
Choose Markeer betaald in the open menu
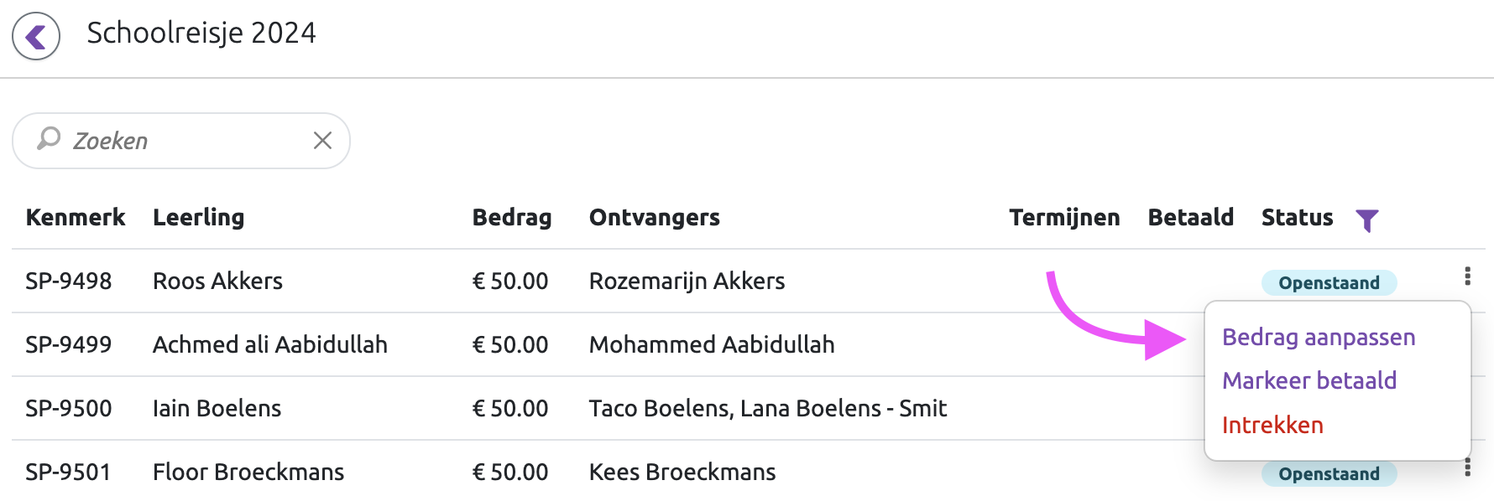click(x=1310, y=381)
